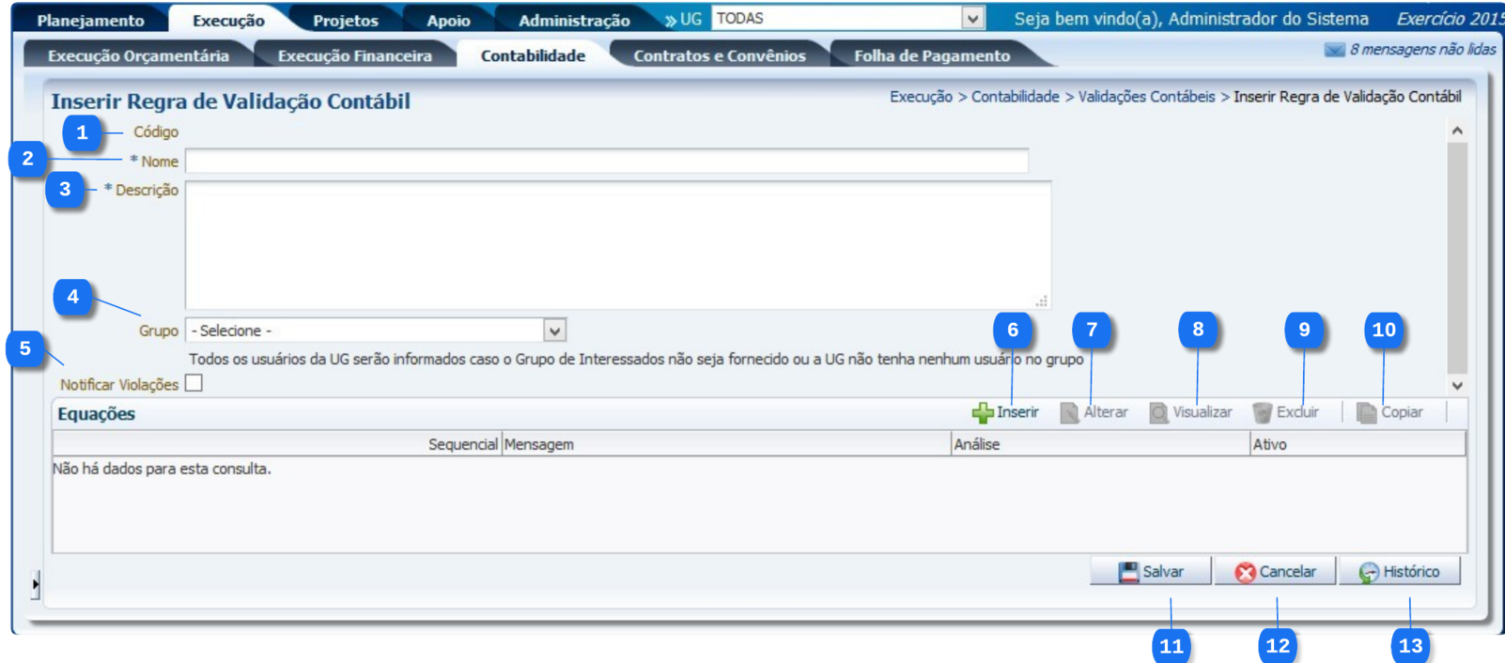Expand the UG selector dropdown
Screen dimensions: 1505x663
pos(972,19)
